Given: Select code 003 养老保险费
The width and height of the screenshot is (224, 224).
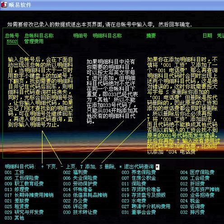Looking at the screenshot, I should [x=139, y=173].
